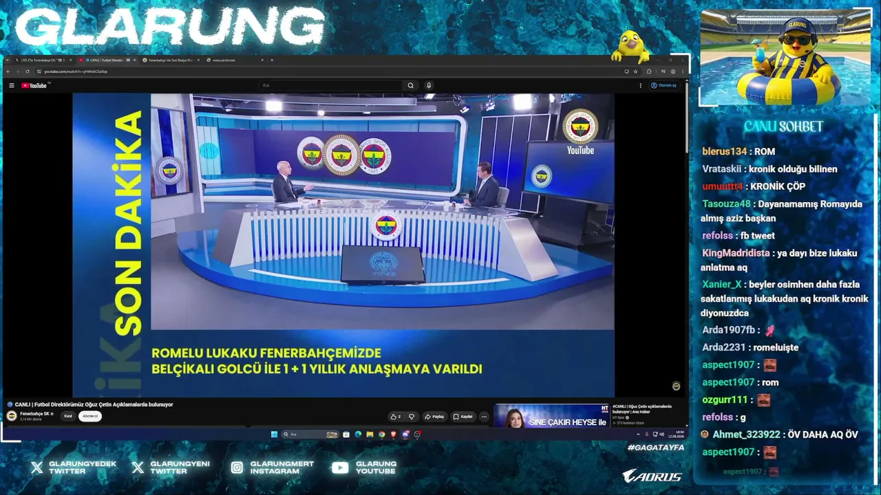Image resolution: width=881 pixels, height=495 pixels.
Task: Reload the page in the browser
Action: click(x=28, y=71)
